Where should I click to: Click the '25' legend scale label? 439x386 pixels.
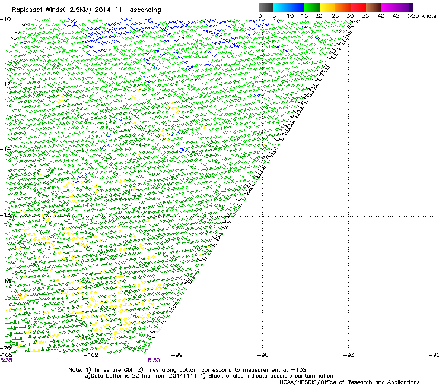[x=335, y=16]
